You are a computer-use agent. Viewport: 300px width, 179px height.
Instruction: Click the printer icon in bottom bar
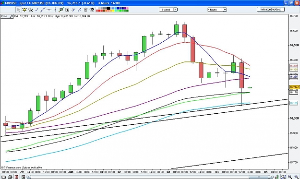point(10,177)
